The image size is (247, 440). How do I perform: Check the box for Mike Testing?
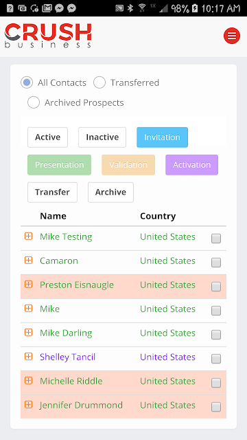pos(216,239)
